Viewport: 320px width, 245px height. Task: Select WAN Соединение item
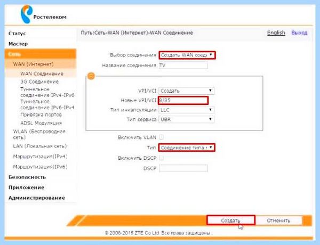(x=42, y=73)
